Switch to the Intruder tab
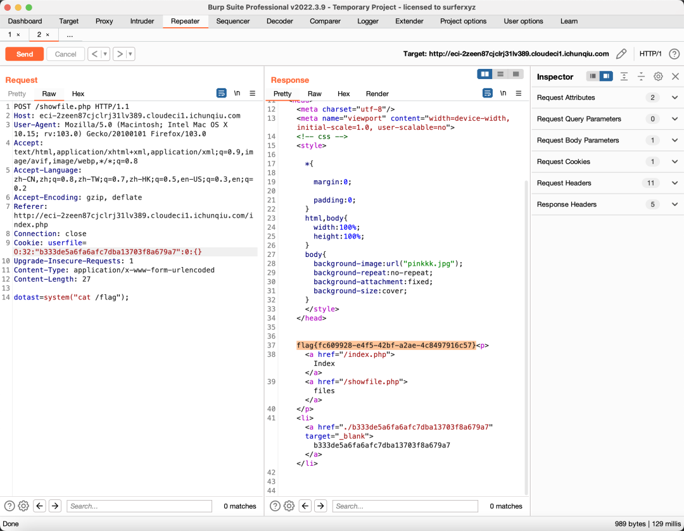This screenshot has width=684, height=531. (x=142, y=21)
